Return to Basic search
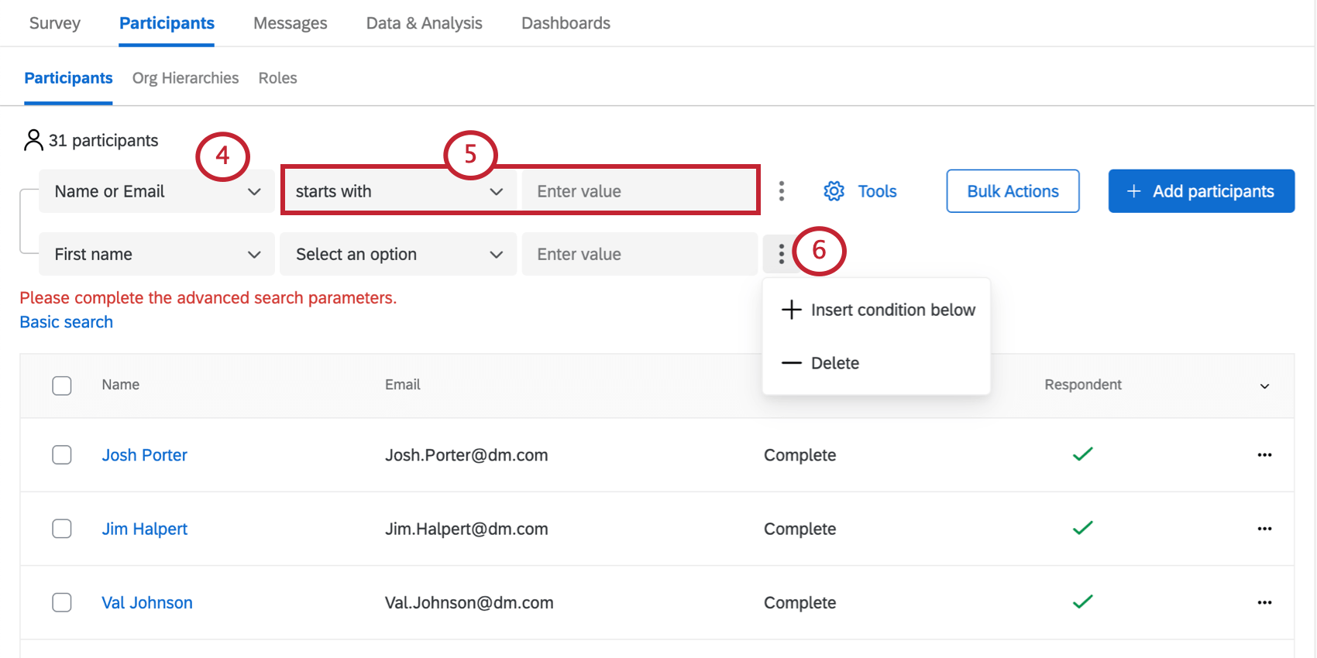 pos(66,321)
